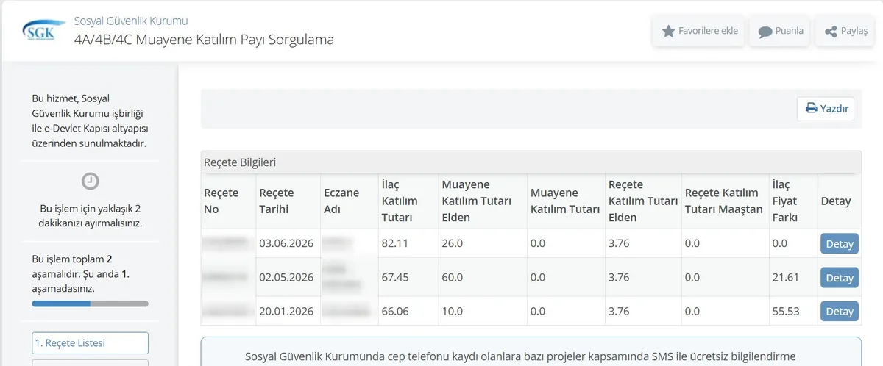Click the step progress bar
883x366 pixels.
click(91, 303)
